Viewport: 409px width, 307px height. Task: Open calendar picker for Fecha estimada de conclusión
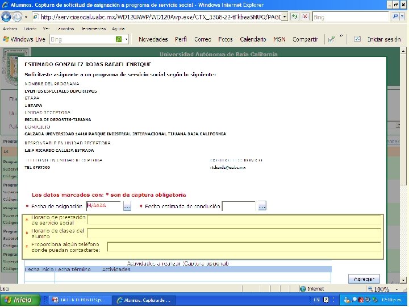click(x=262, y=206)
